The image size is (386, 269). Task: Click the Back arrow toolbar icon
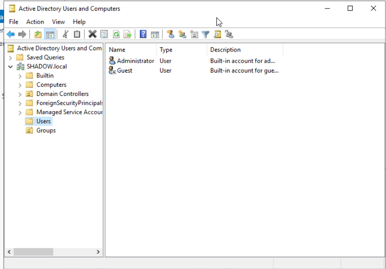pyautogui.click(x=11, y=34)
